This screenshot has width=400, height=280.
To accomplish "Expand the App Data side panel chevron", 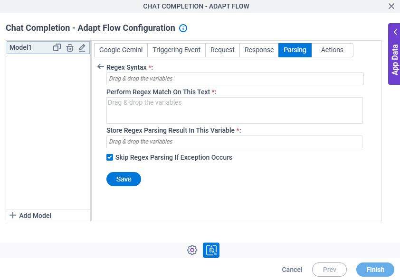I will (x=395, y=32).
